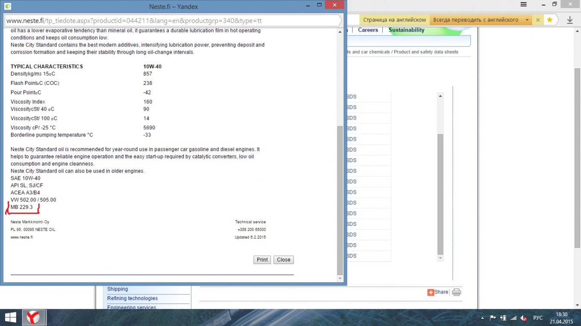581x326 pixels.
Task: Click popup scrollbar down arrow
Action: point(340,279)
